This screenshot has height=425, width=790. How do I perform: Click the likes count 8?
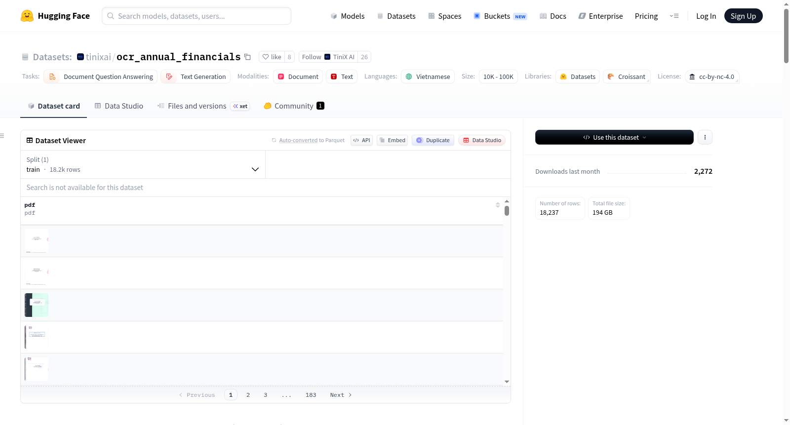[289, 57]
